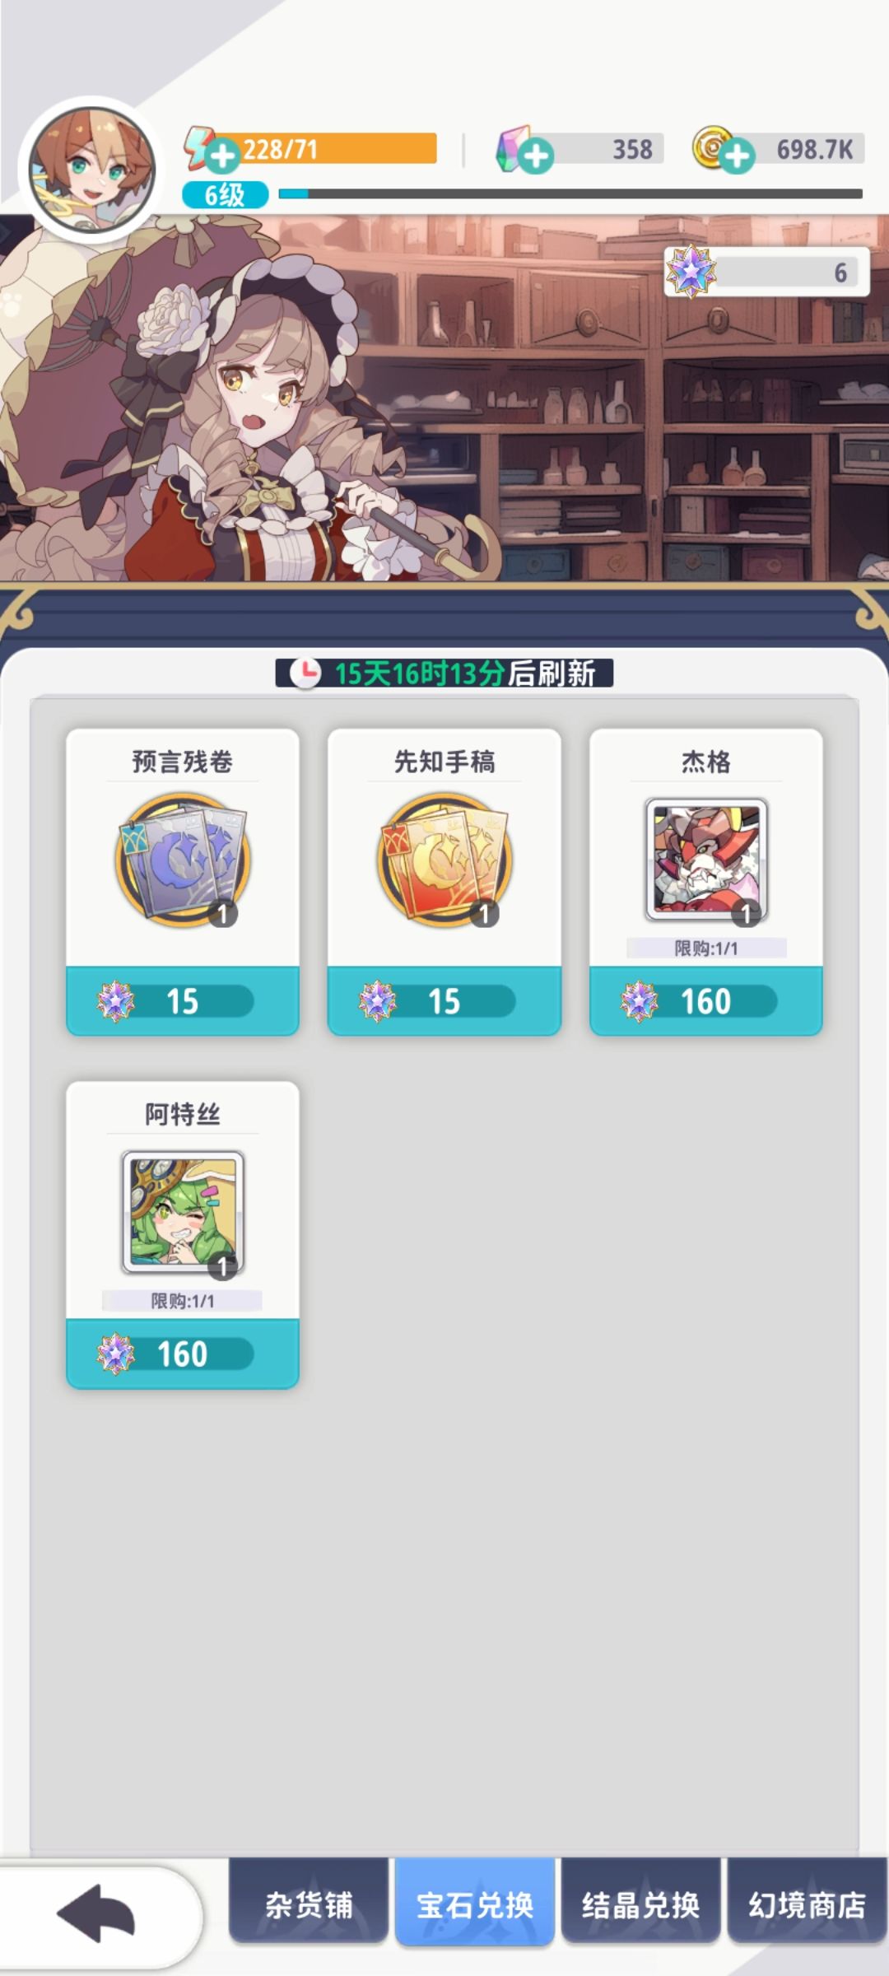Viewport: 889px width, 1976px height.
Task: Select the 预言残卷 blue card item icon
Action: (183, 860)
